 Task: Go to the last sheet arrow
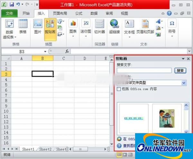click(17, 149)
